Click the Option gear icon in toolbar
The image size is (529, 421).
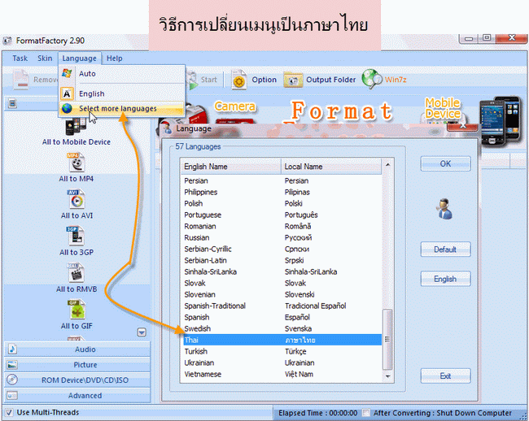(x=238, y=80)
